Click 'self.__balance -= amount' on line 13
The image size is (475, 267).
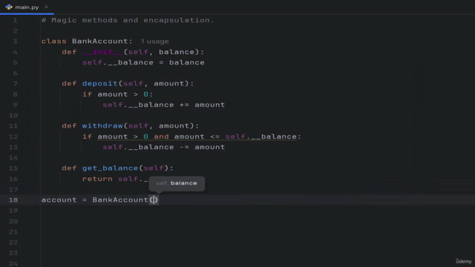[163, 147]
